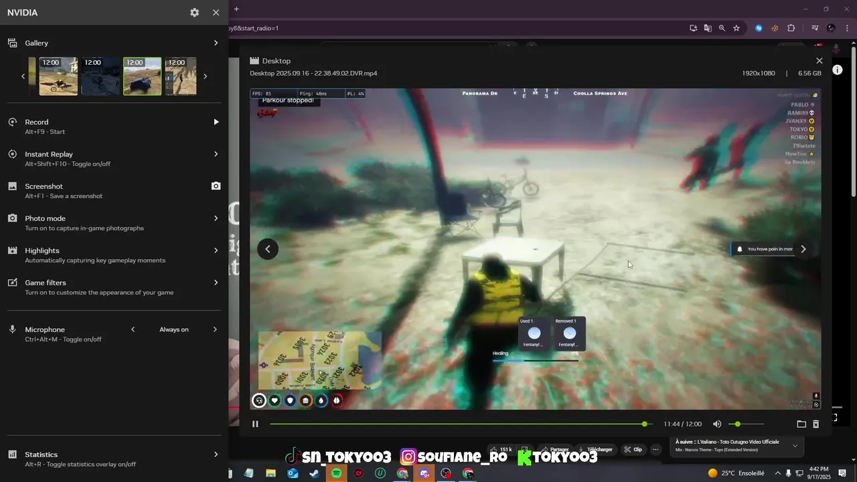This screenshot has height=482, width=857.
Task: Open a new browser tab
Action: click(x=236, y=9)
